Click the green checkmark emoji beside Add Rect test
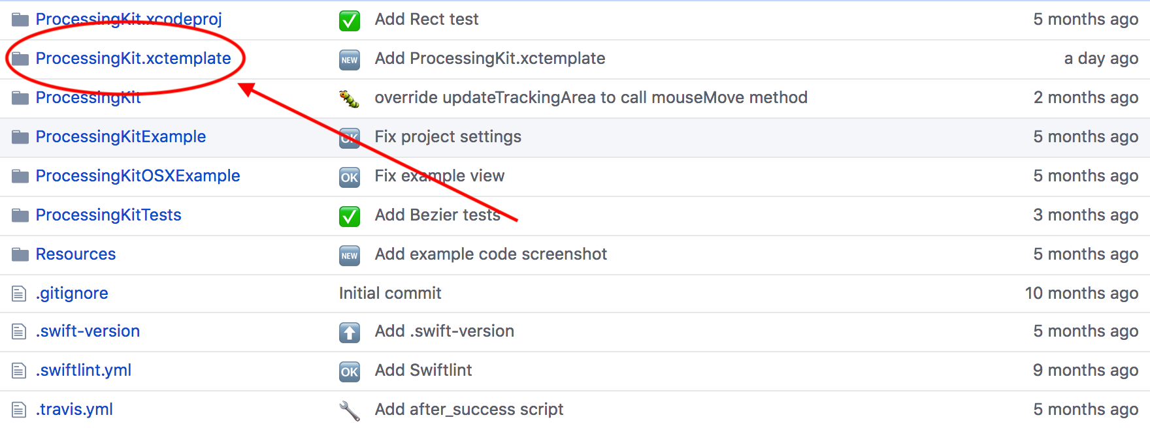Image resolution: width=1150 pixels, height=428 pixels. [350, 21]
